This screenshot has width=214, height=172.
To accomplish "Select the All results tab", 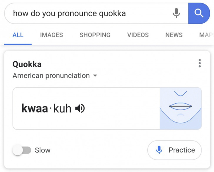I will click(18, 35).
